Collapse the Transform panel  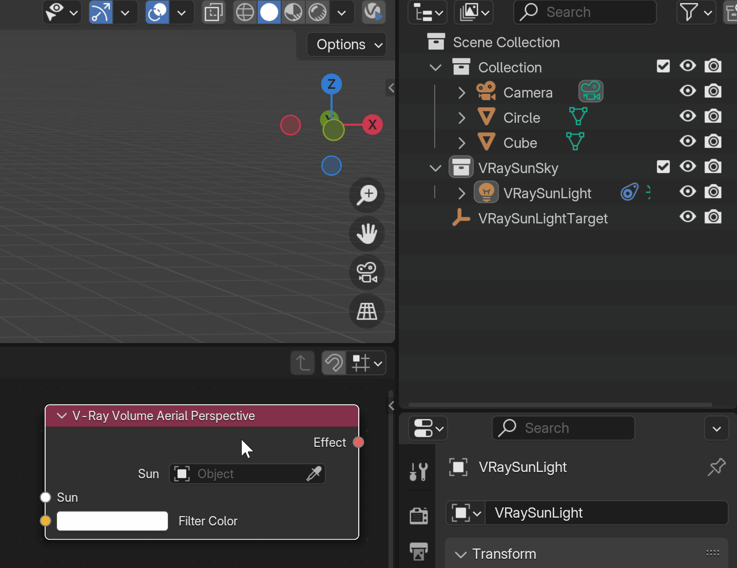pos(461,554)
